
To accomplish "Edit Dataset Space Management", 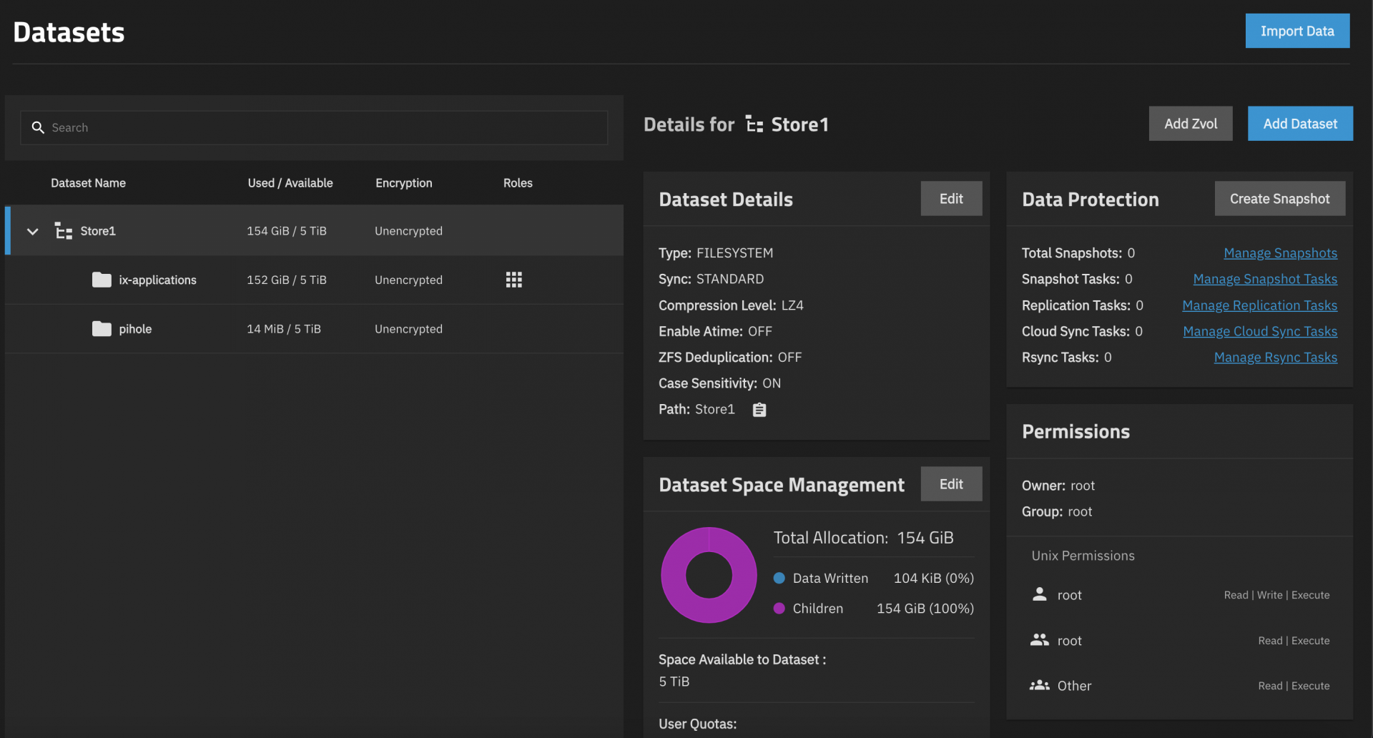I will [x=951, y=484].
